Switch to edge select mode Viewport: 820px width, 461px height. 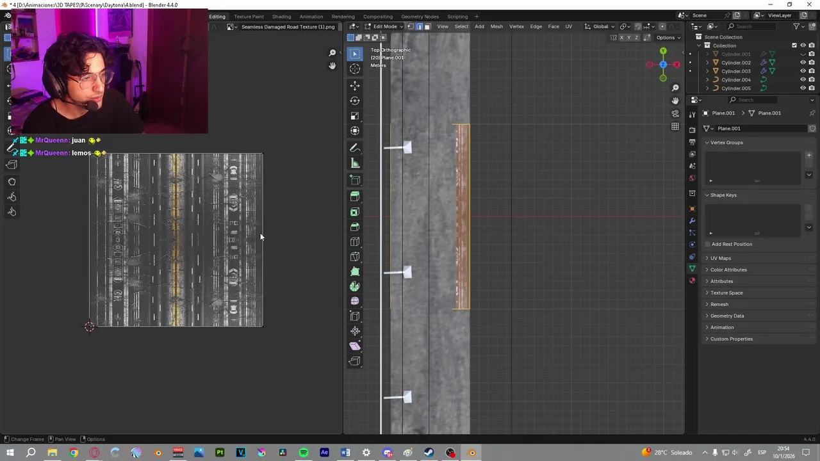419,26
